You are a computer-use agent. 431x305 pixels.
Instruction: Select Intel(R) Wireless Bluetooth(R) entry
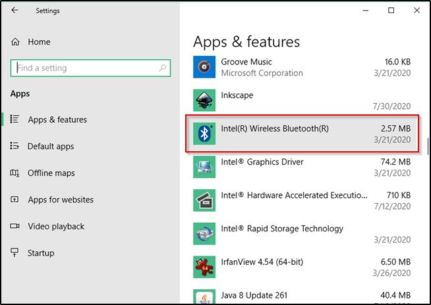click(302, 133)
